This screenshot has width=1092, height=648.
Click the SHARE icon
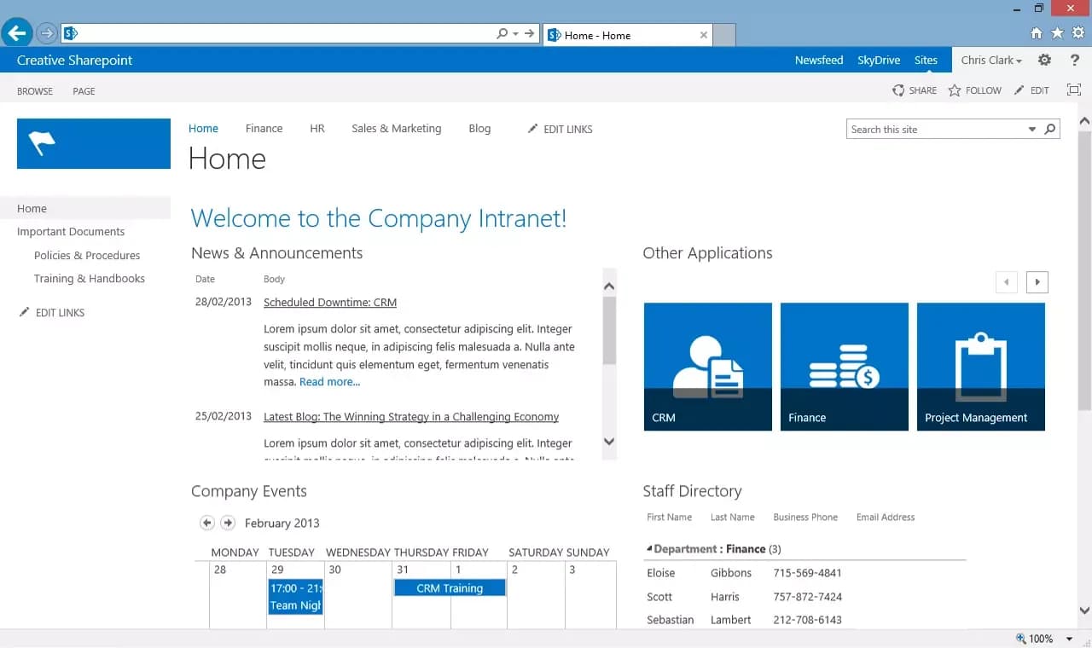click(897, 90)
